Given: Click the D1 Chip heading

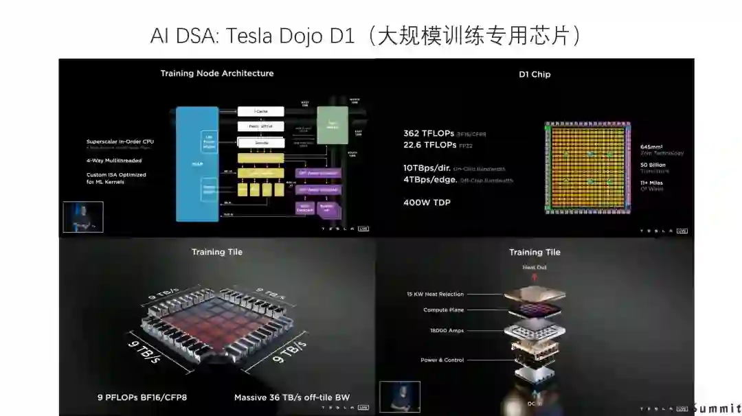Looking at the screenshot, I should coord(535,74).
